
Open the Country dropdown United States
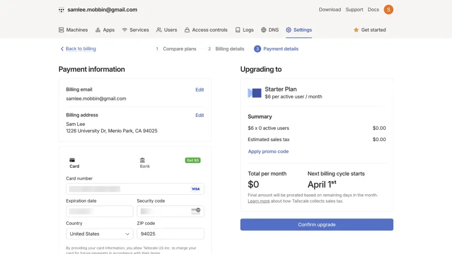(99, 234)
